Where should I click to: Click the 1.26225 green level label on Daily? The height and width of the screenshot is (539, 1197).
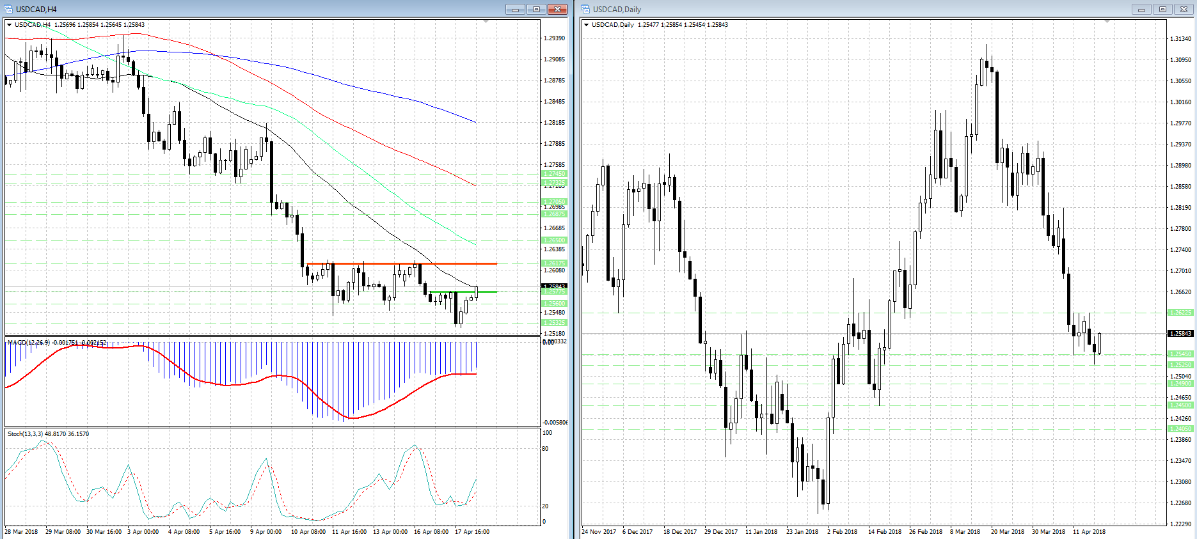(x=1180, y=313)
